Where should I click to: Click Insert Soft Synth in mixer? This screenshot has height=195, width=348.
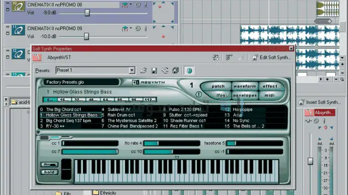(320, 102)
